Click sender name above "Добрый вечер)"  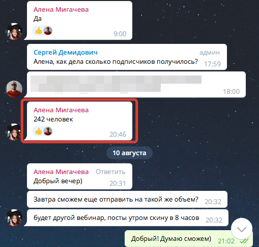tap(61, 172)
